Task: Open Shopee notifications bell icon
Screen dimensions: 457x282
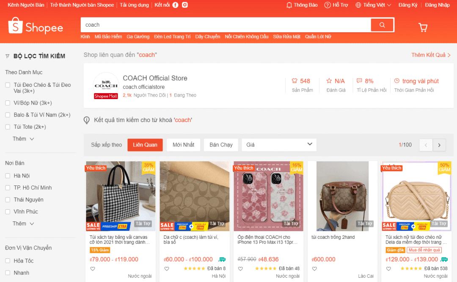Action: [x=289, y=5]
